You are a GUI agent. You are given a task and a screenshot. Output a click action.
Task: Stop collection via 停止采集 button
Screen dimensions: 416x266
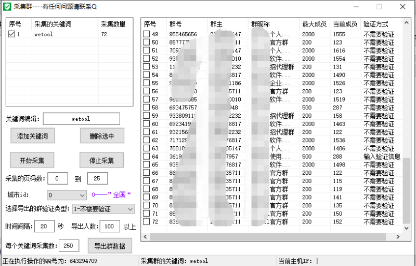[x=101, y=160]
